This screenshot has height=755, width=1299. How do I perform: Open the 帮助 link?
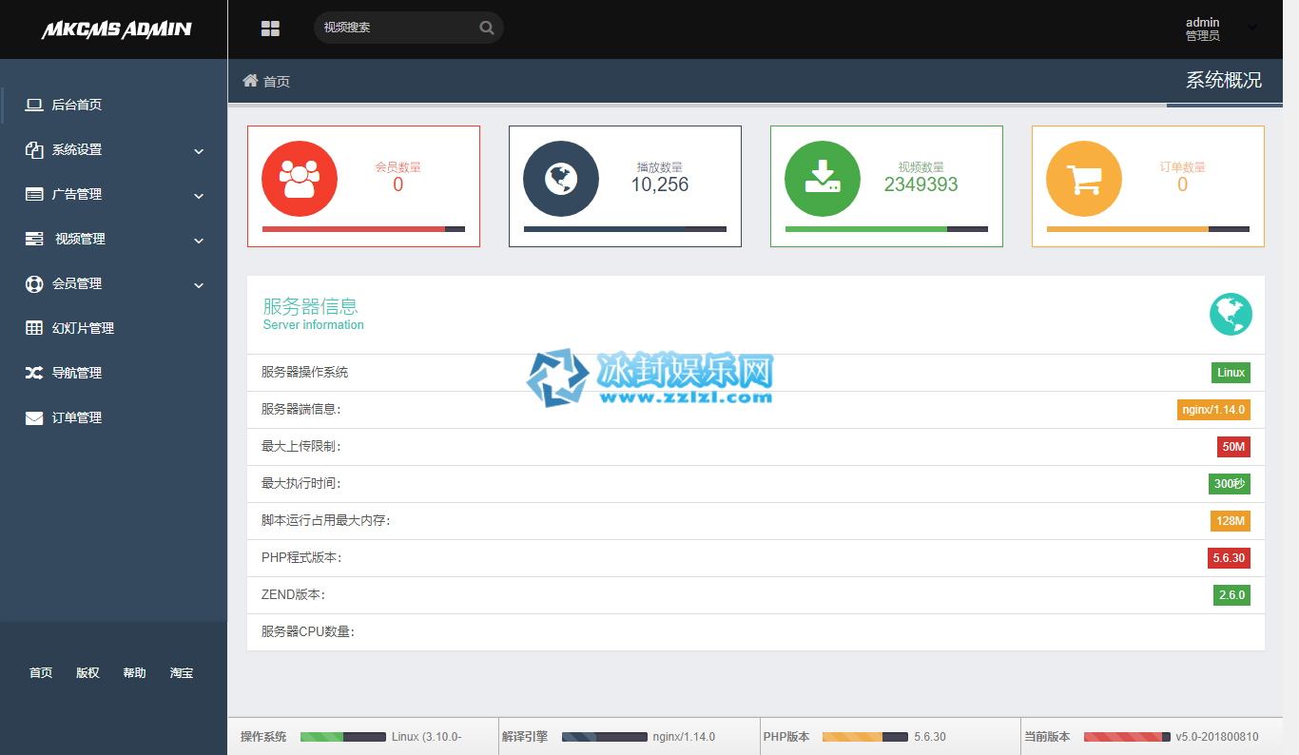pyautogui.click(x=133, y=672)
